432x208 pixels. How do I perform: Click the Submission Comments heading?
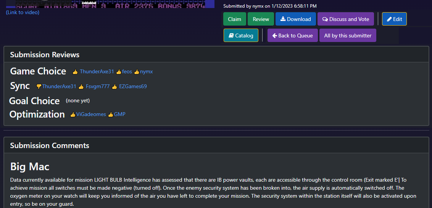(50, 145)
